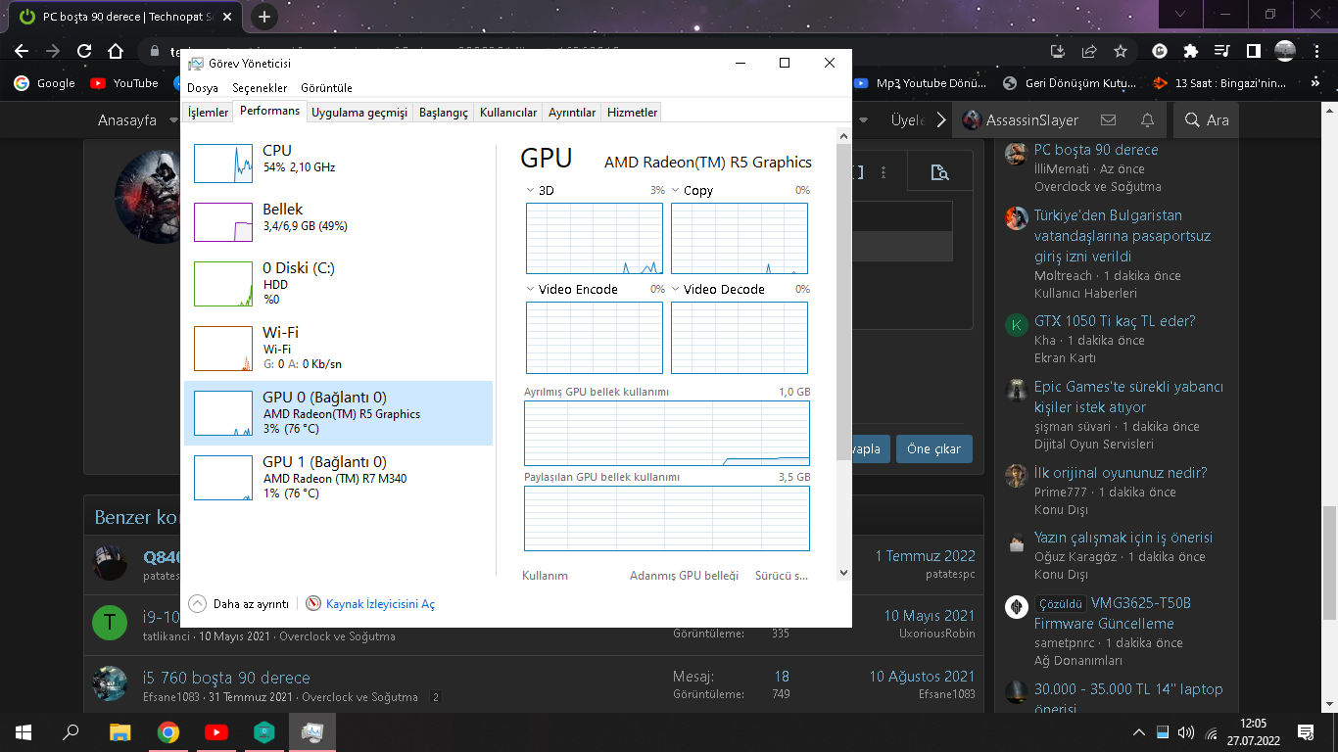Click the shared GPU memory usage graph
Viewport: 1338px width, 752px height.
coord(667,518)
